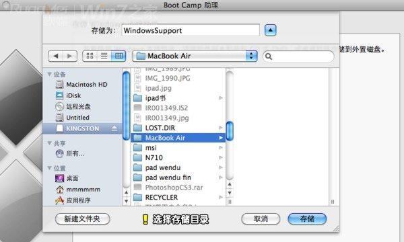Switch to column view
The height and width of the screenshot is (242, 404).
point(119,56)
